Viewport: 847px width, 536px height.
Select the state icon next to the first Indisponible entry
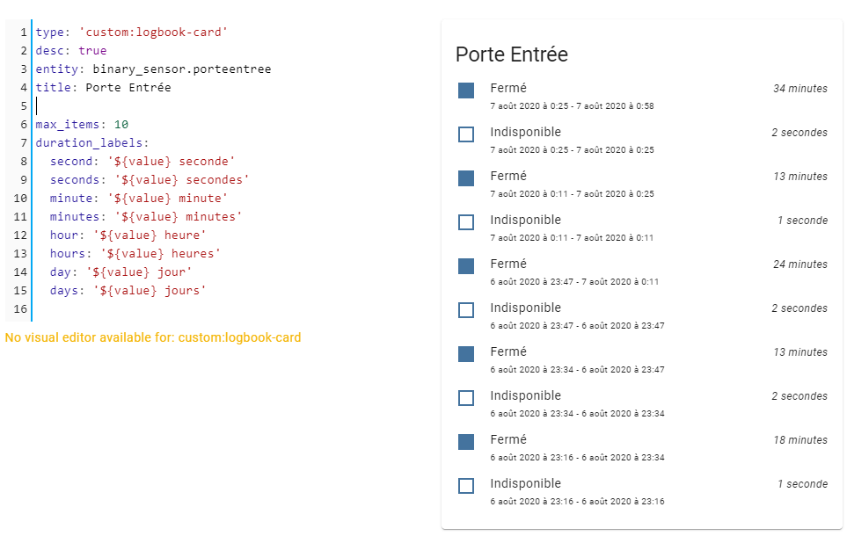[x=465, y=134]
